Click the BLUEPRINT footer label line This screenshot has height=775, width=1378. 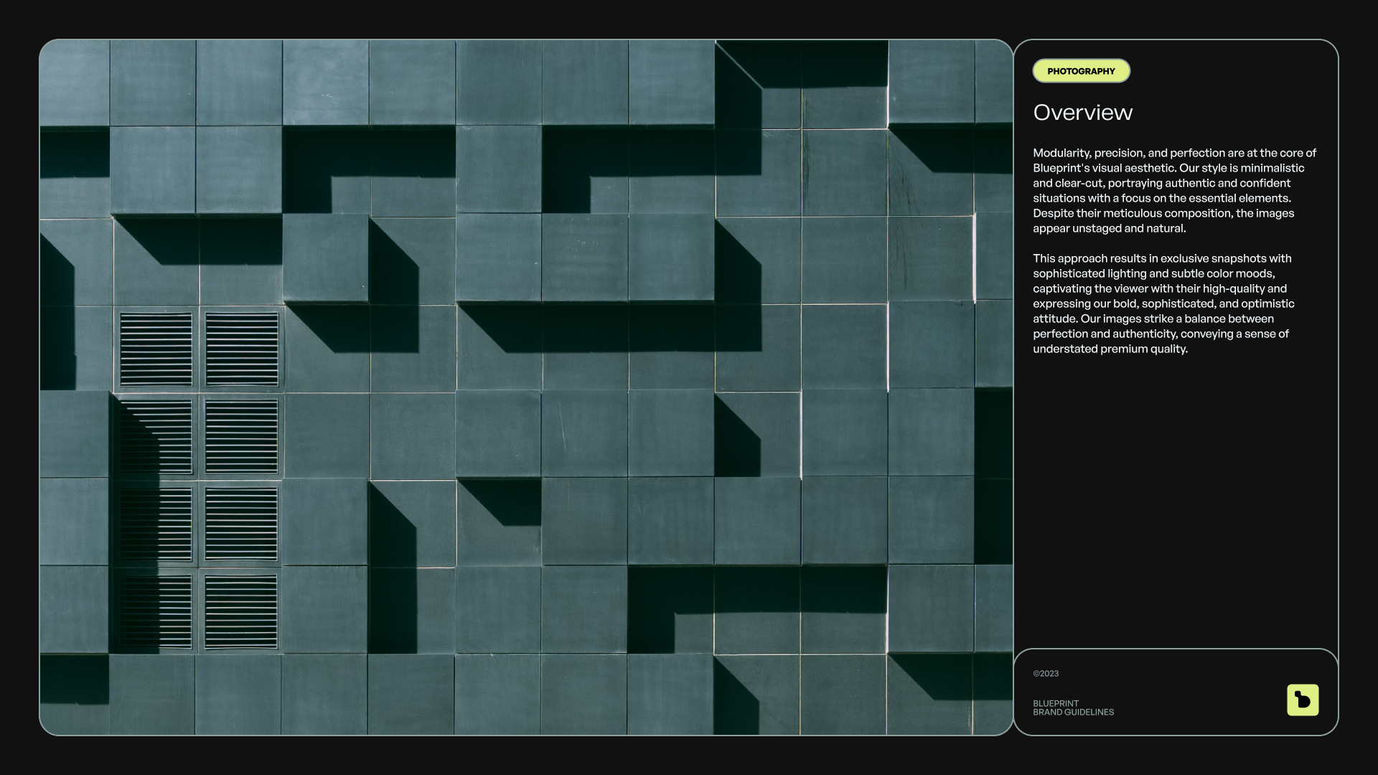(x=1056, y=703)
